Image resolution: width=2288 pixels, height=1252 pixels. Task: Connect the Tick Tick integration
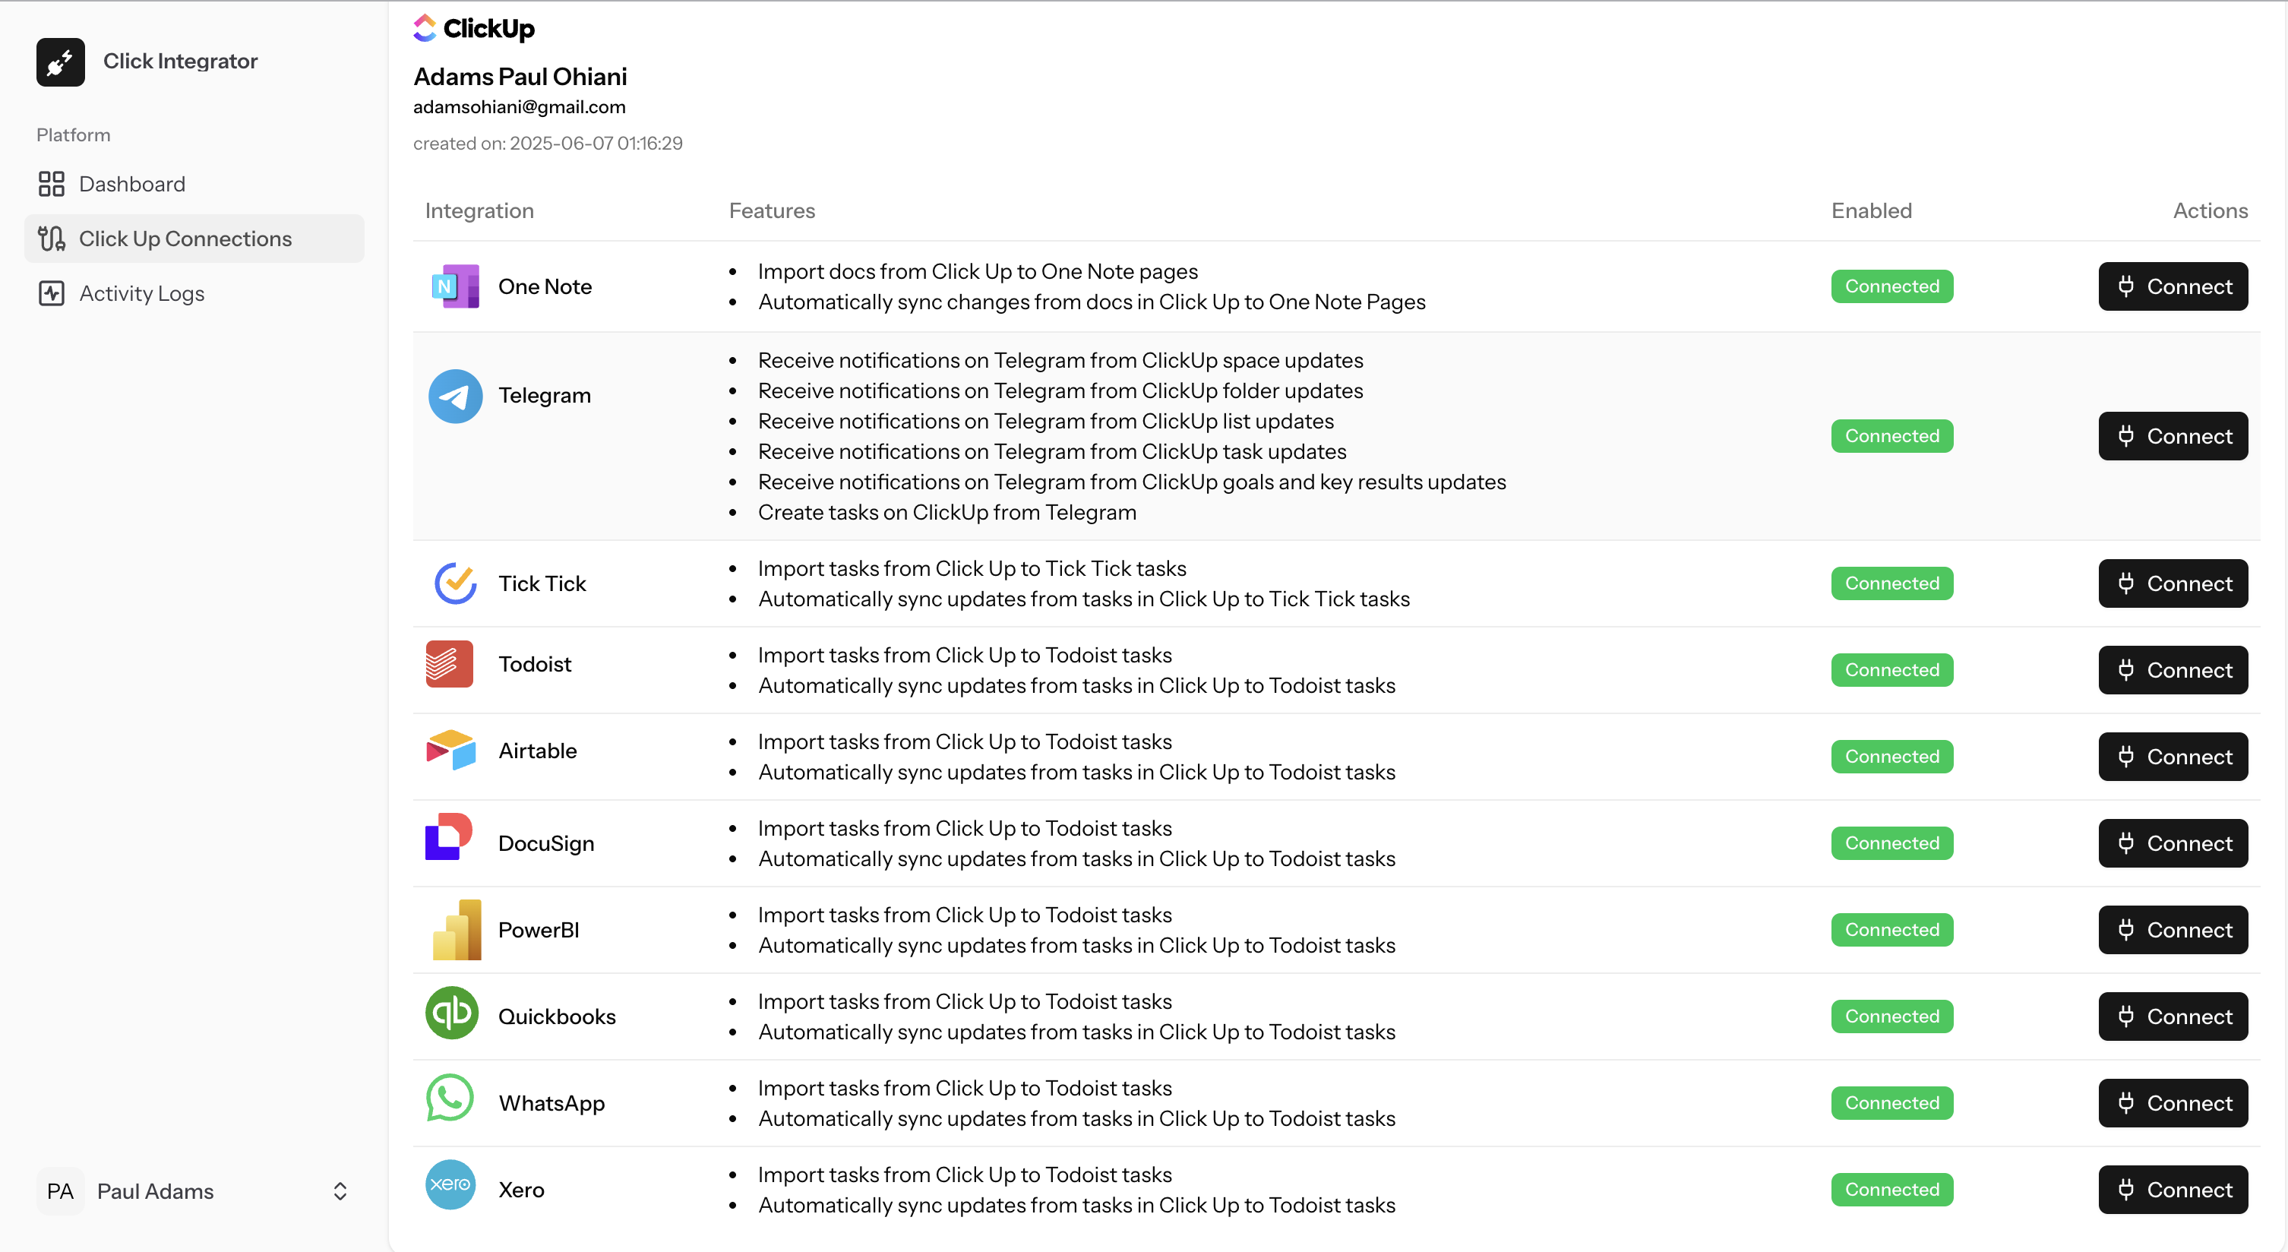point(2173,583)
